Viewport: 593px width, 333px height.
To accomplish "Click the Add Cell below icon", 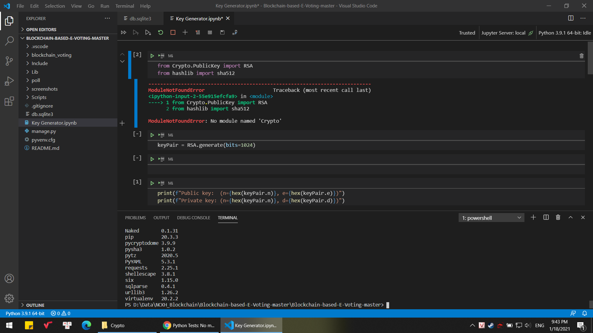I will point(185,32).
